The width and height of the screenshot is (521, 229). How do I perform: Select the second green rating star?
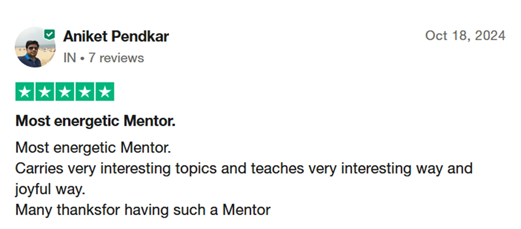[45, 92]
